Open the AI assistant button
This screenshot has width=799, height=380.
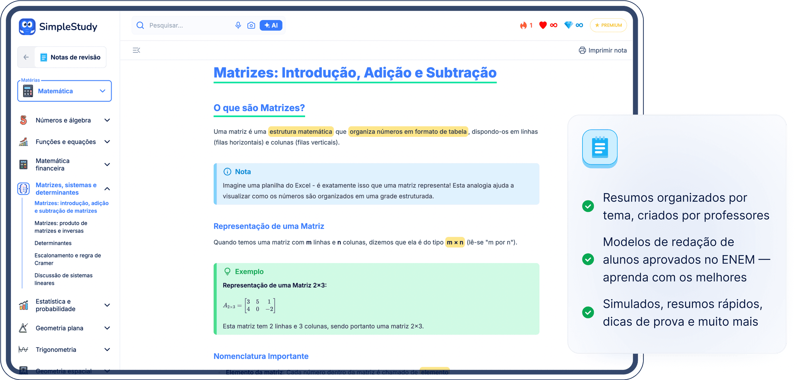[271, 25]
